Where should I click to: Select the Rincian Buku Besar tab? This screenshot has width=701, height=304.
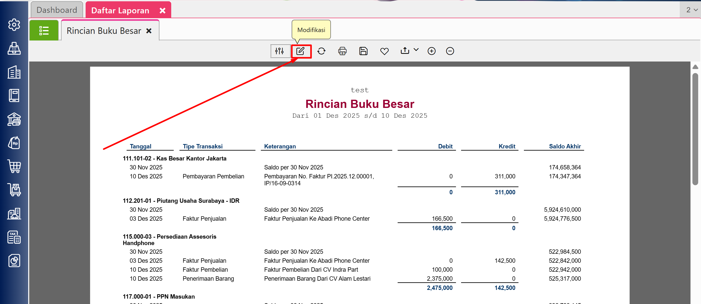click(x=104, y=31)
